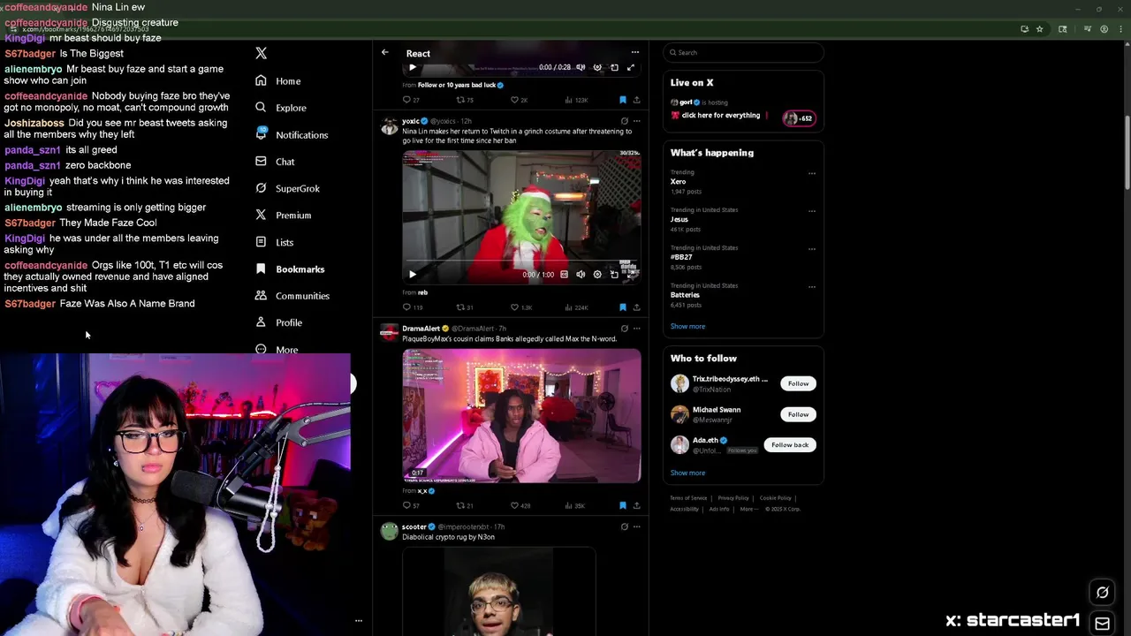Click the browser bookmark star icon
The height and width of the screenshot is (636, 1131).
tap(1040, 29)
